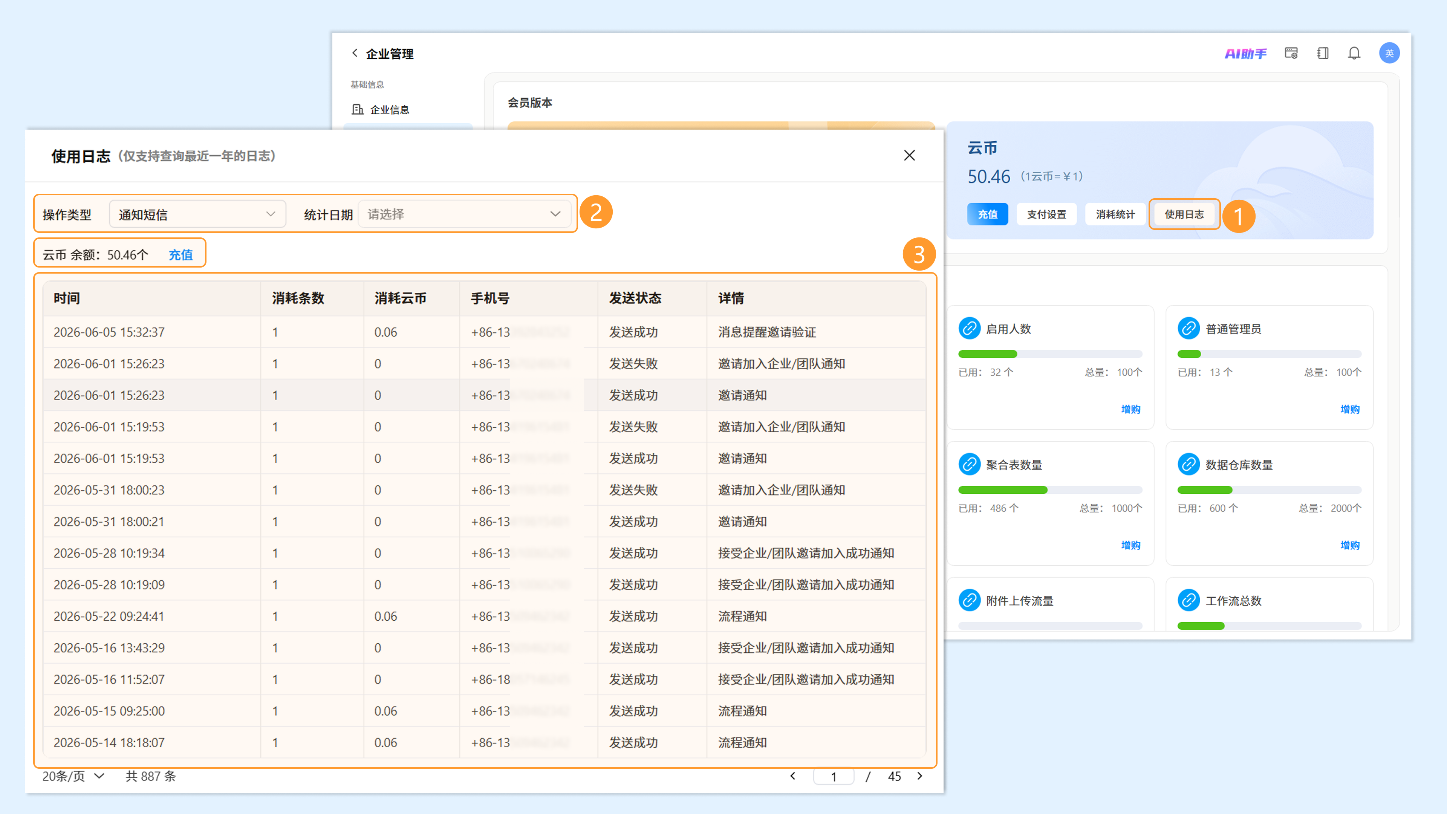
Task: Open 消耗统计
Action: click(1115, 214)
